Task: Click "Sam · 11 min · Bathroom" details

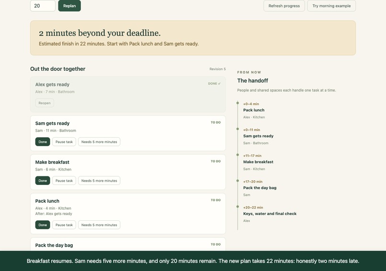Action: click(x=56, y=130)
